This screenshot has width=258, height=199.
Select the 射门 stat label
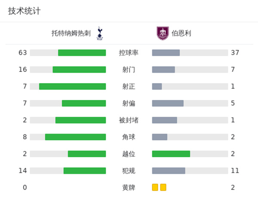(x=129, y=69)
